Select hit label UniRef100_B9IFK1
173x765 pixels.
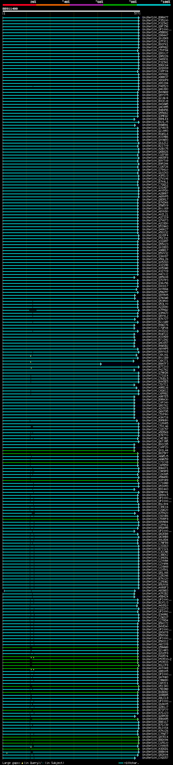point(155,44)
